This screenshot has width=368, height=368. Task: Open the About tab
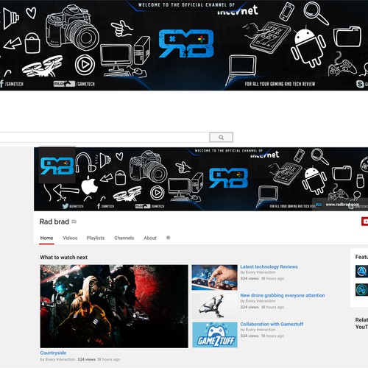click(x=150, y=238)
